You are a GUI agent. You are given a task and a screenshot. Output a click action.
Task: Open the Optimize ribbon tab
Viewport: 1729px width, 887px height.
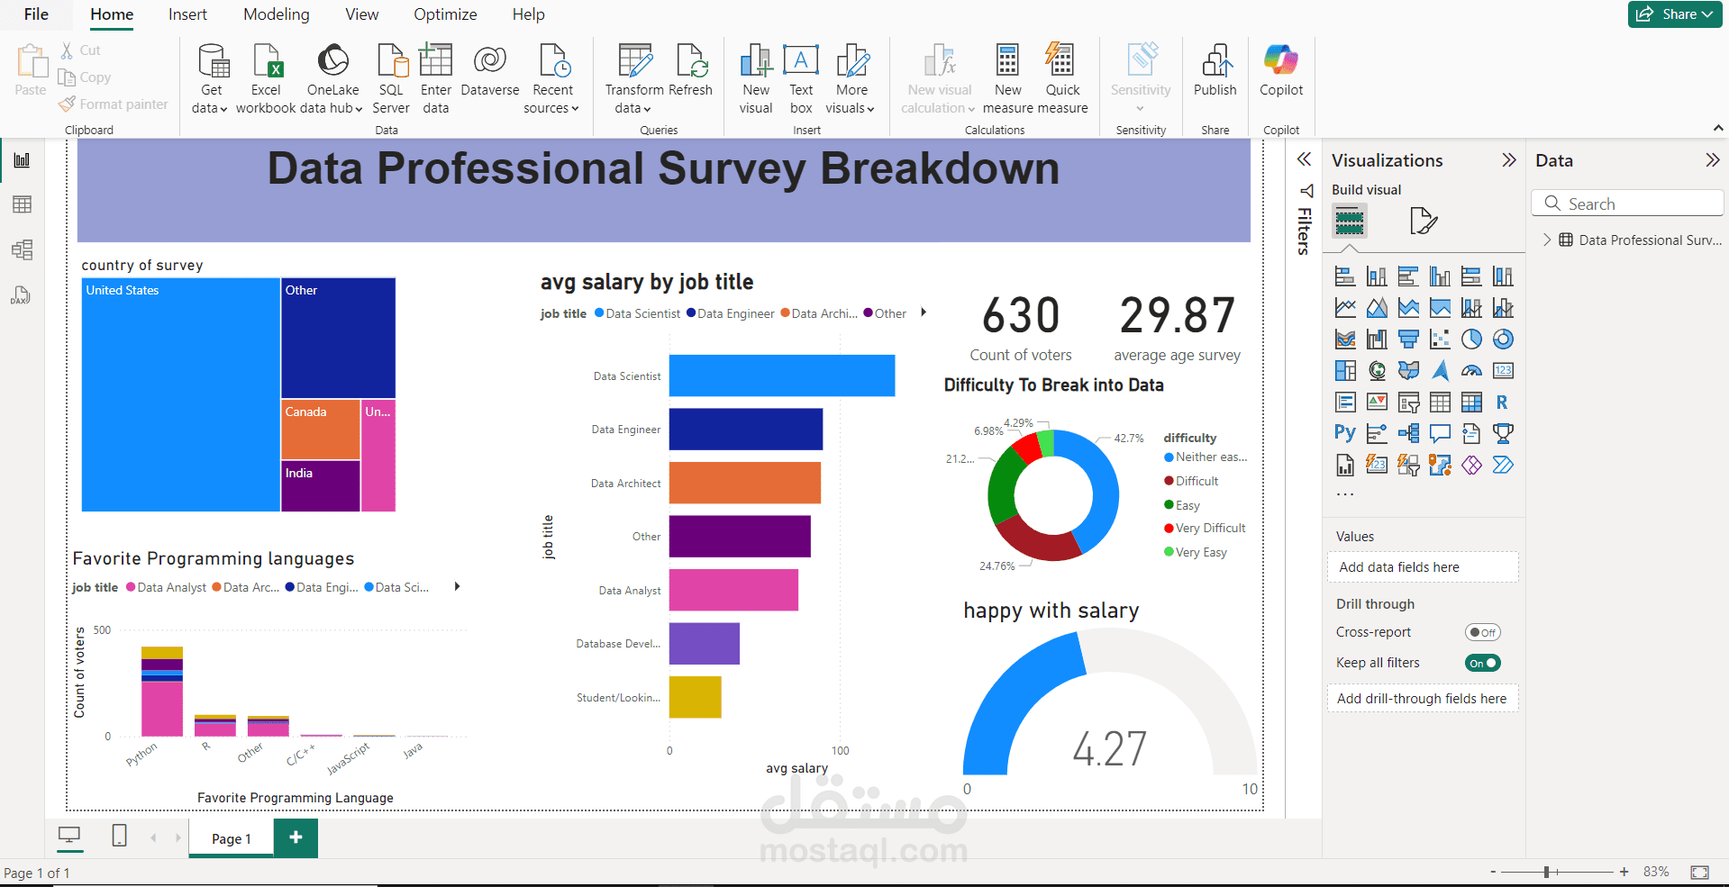pos(445,14)
